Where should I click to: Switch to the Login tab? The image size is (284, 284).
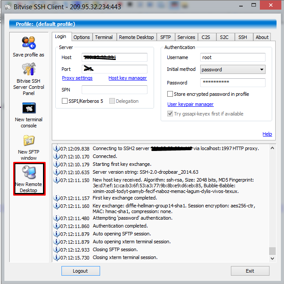61,37
